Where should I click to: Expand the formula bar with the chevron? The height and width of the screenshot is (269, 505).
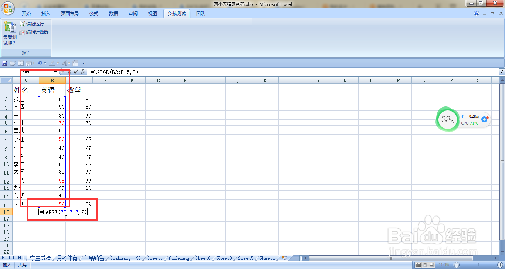click(502, 72)
